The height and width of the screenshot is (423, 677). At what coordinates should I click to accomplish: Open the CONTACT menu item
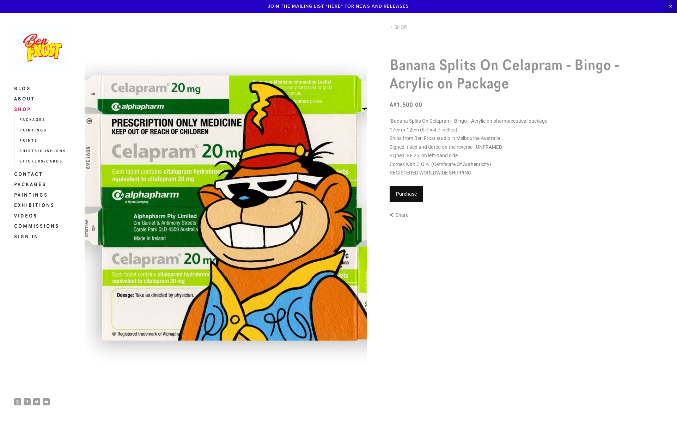coord(29,174)
